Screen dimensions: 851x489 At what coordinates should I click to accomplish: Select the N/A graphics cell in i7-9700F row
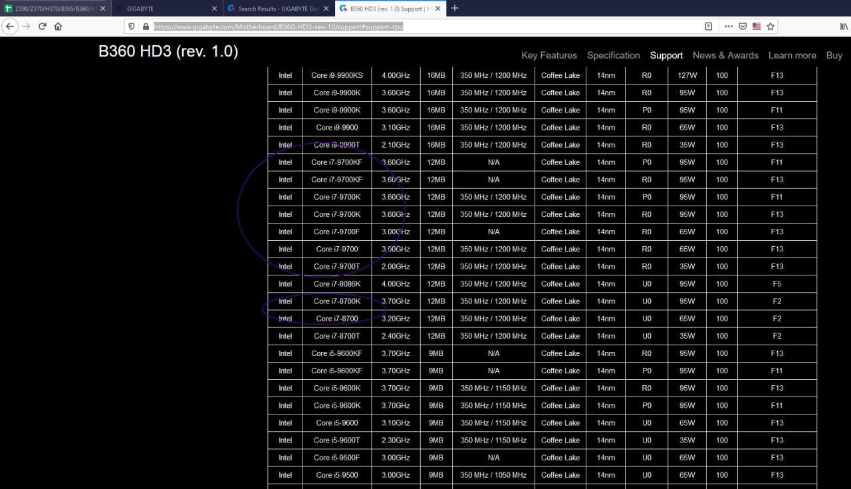493,232
